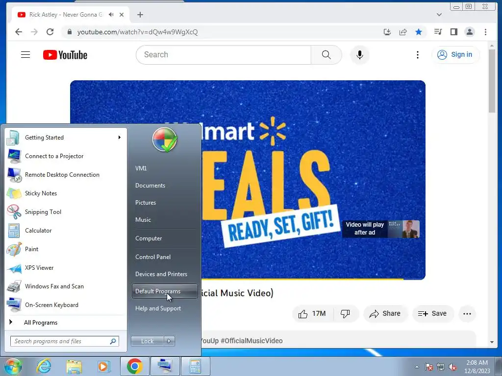Click the Share button under the video
The height and width of the screenshot is (376, 502).
pos(385,314)
